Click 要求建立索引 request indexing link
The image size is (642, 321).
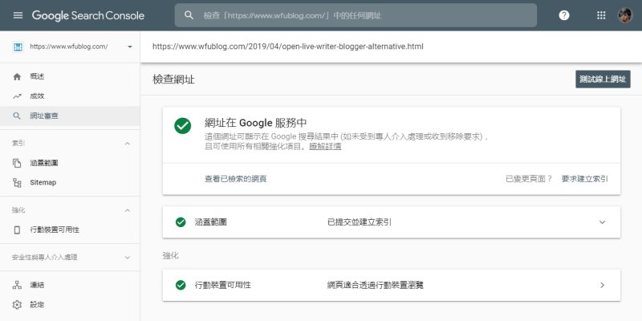click(585, 179)
